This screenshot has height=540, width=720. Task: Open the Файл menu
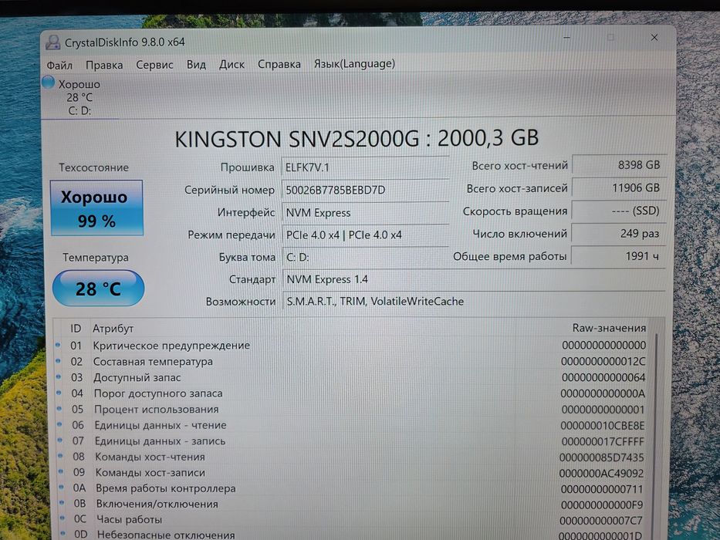[59, 66]
